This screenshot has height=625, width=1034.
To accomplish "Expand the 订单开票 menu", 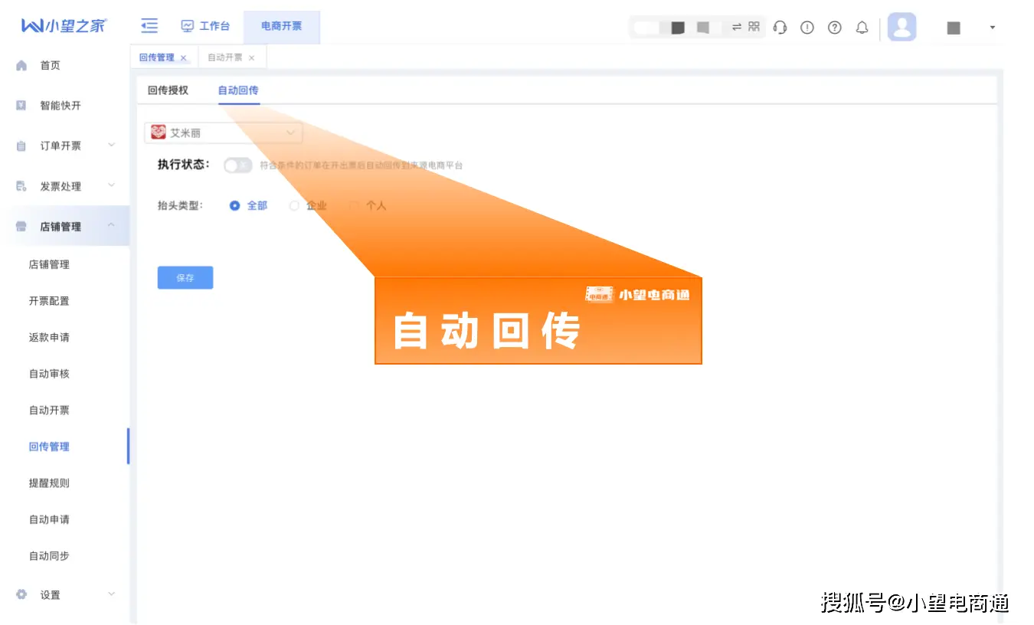I will point(61,146).
